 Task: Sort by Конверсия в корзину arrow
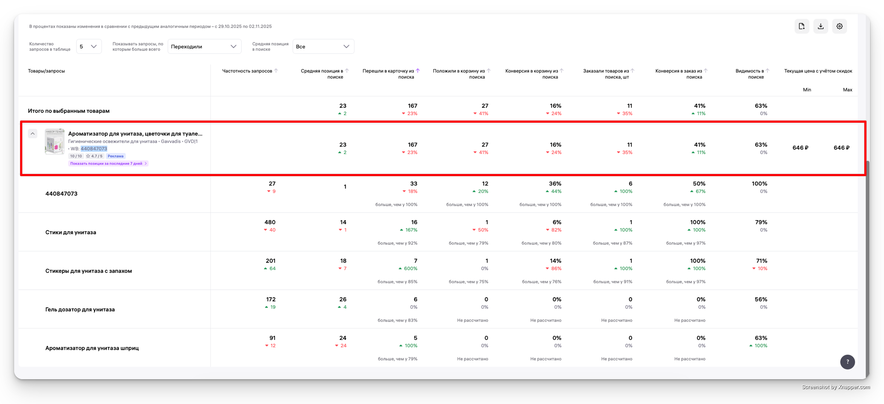point(562,71)
